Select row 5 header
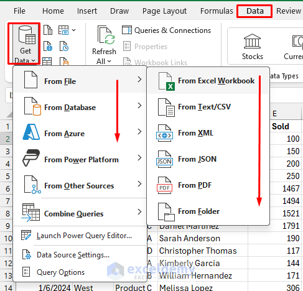The height and width of the screenshot is (291, 303). (7, 177)
